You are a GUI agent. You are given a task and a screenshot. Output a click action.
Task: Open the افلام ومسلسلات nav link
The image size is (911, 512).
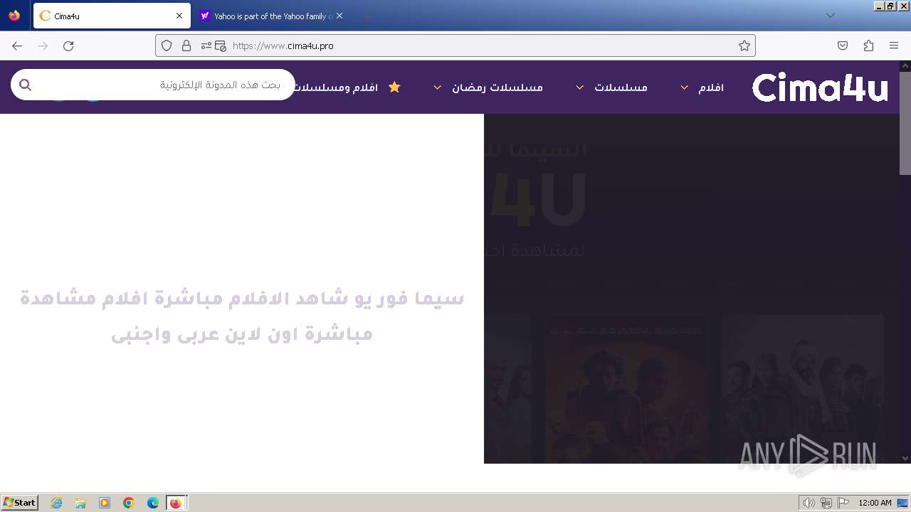[x=337, y=87]
